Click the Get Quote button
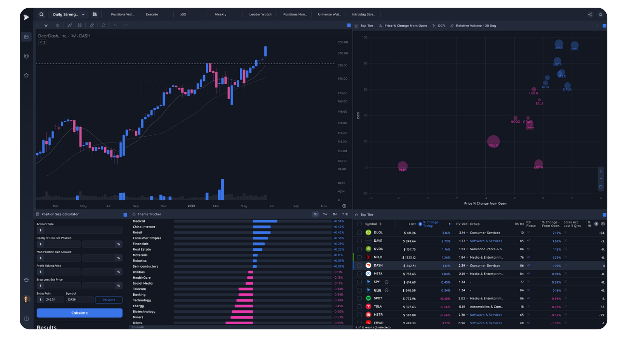 click(109, 299)
